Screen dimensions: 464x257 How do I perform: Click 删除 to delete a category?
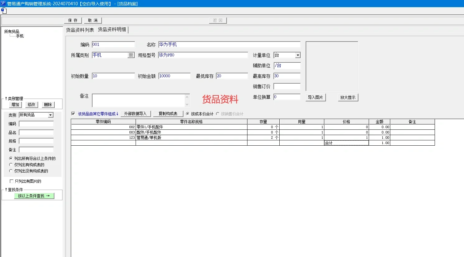click(47, 104)
